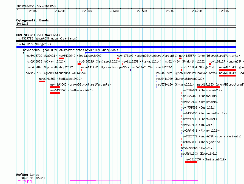Click the nsv6438049 red bar

pos(228,76)
